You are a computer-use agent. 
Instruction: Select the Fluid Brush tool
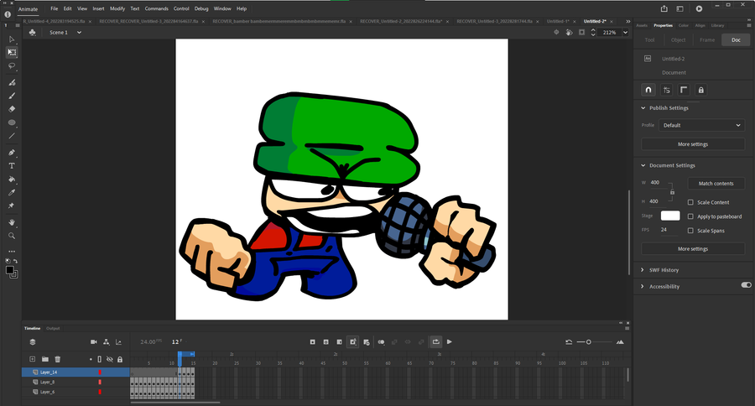[12, 82]
